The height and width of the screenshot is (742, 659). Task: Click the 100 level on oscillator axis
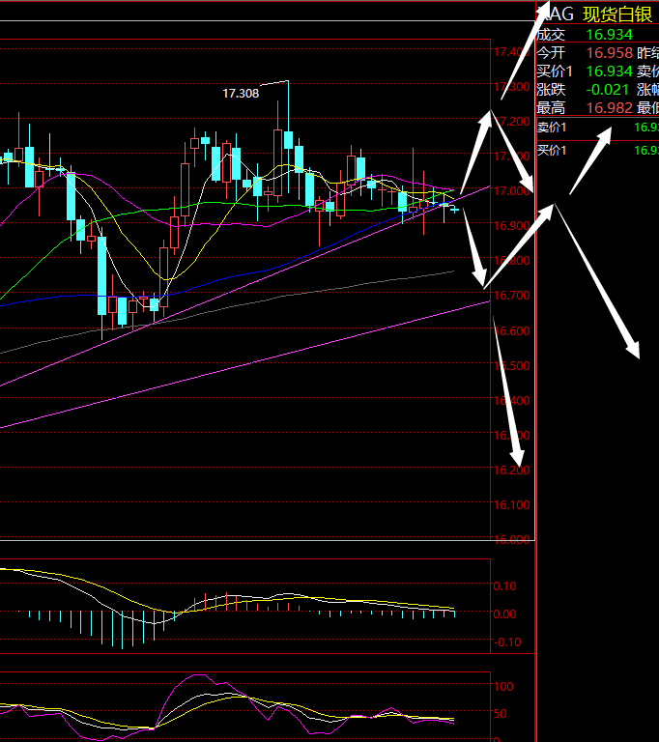[503, 686]
